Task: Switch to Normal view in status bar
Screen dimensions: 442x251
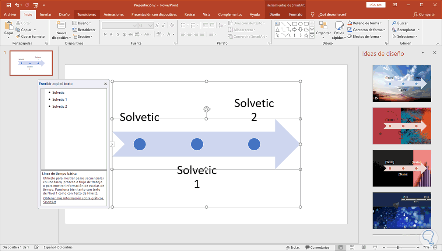Action: (x=341, y=247)
